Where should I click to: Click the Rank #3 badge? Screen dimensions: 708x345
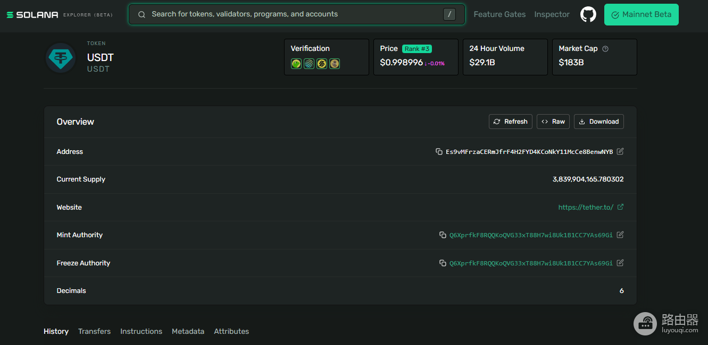pyautogui.click(x=417, y=49)
